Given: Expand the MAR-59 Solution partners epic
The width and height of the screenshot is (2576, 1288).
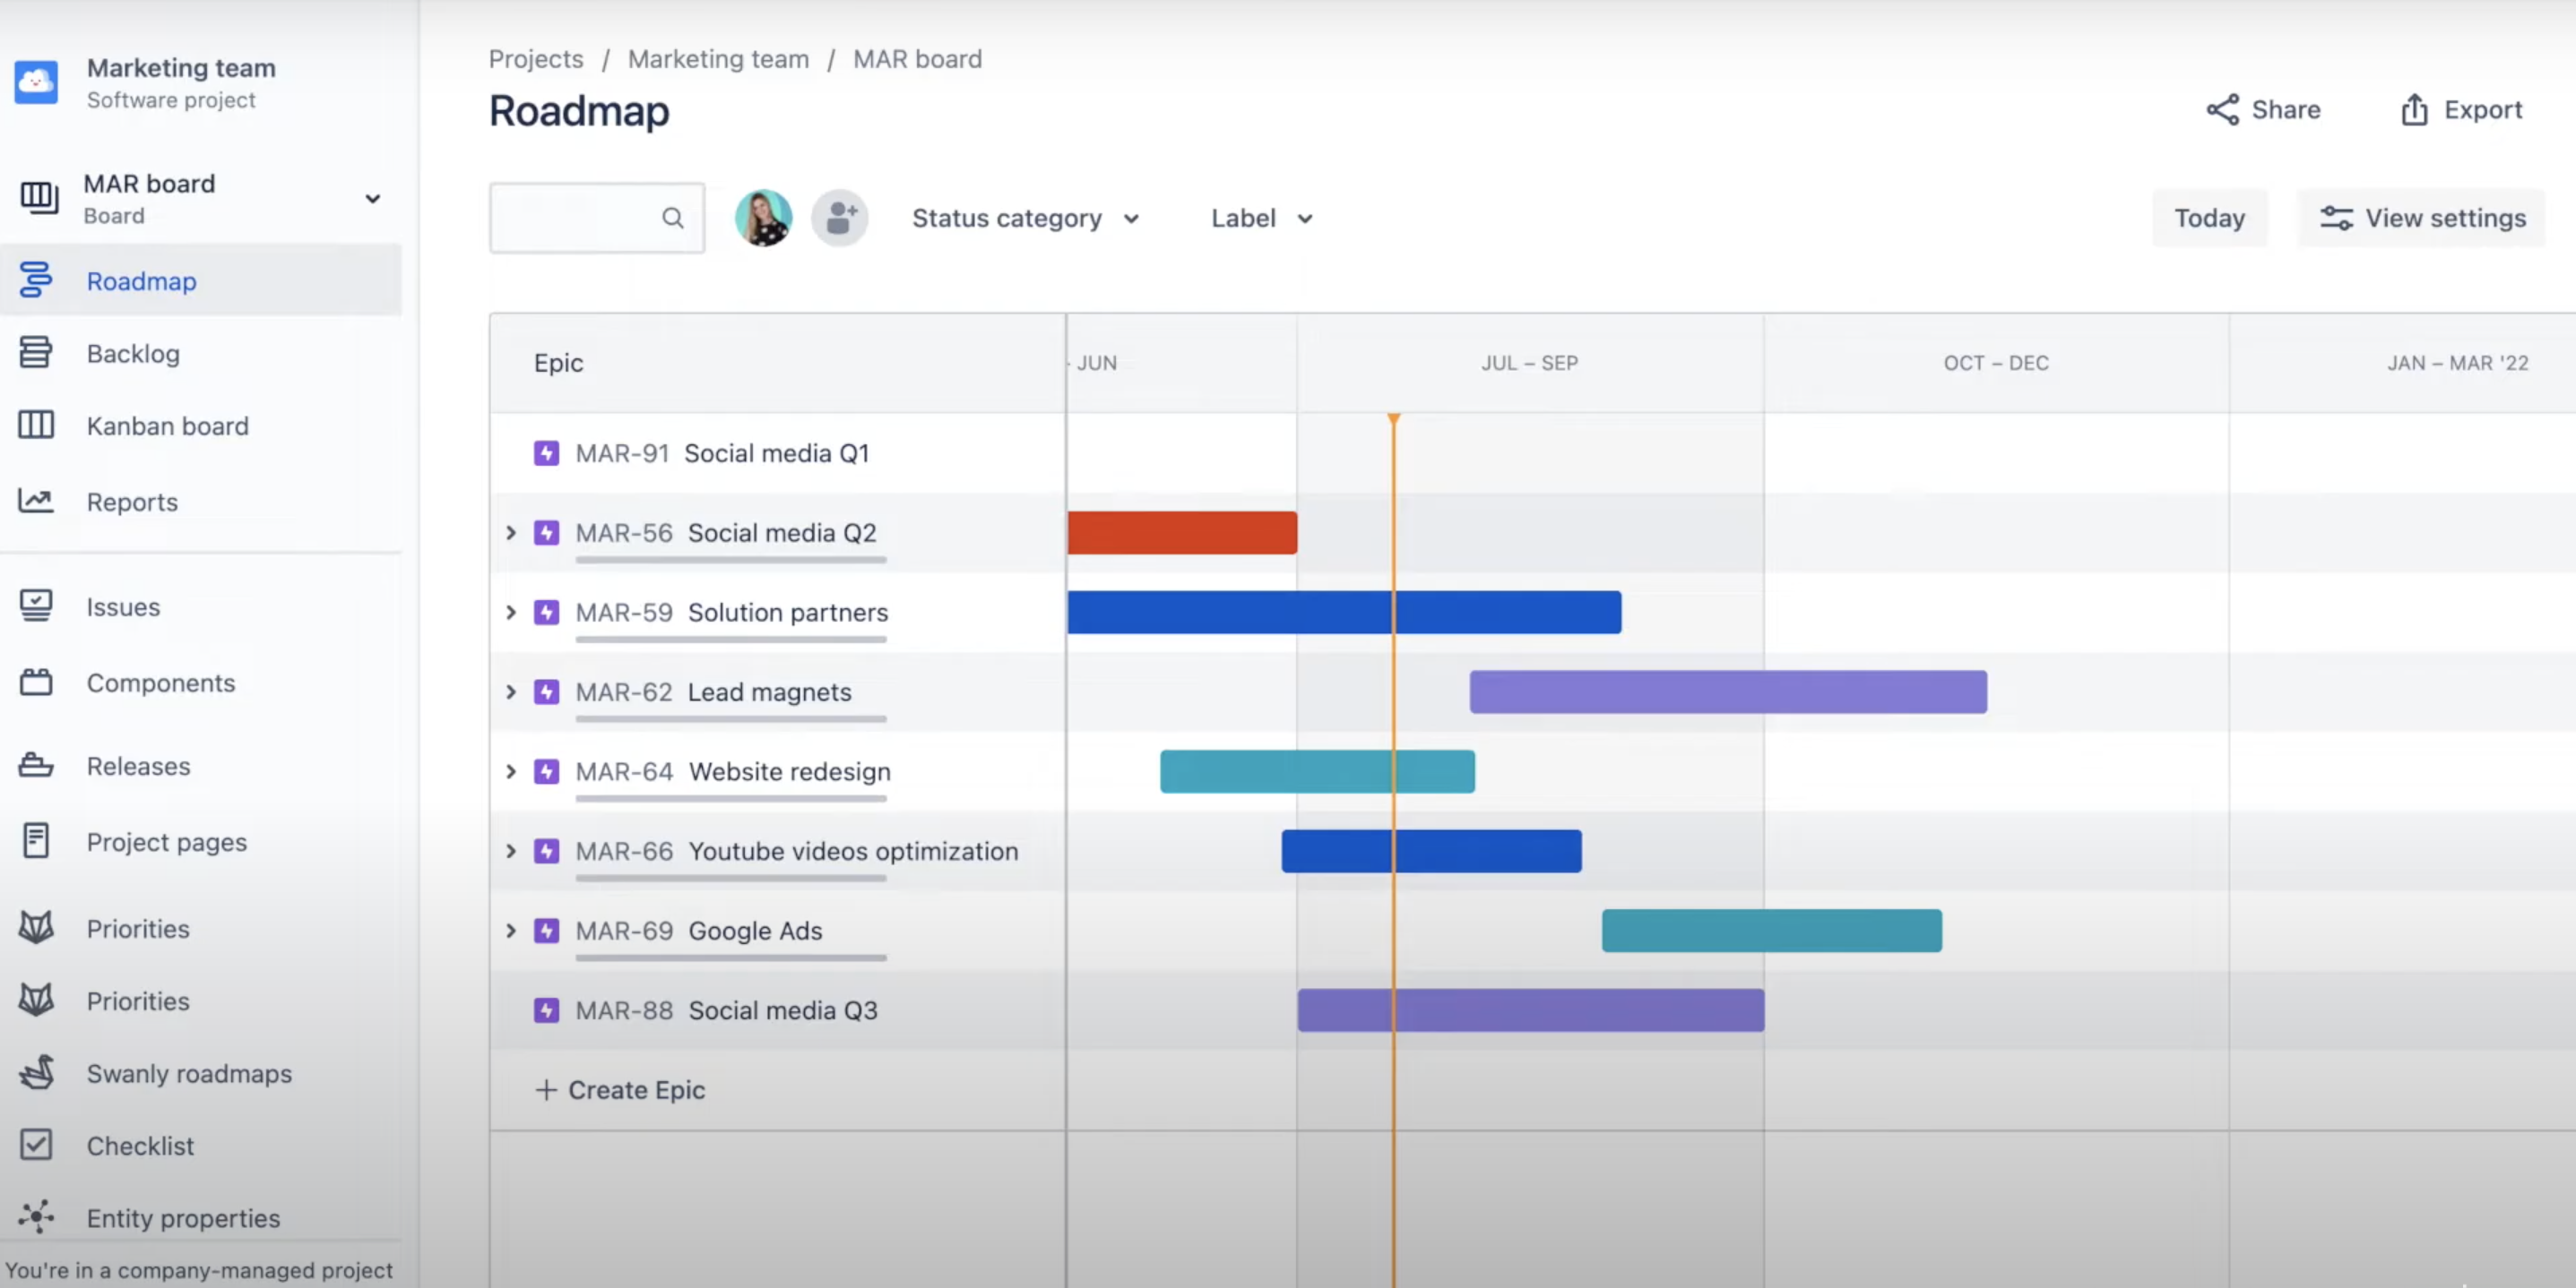Looking at the screenshot, I should (511, 613).
